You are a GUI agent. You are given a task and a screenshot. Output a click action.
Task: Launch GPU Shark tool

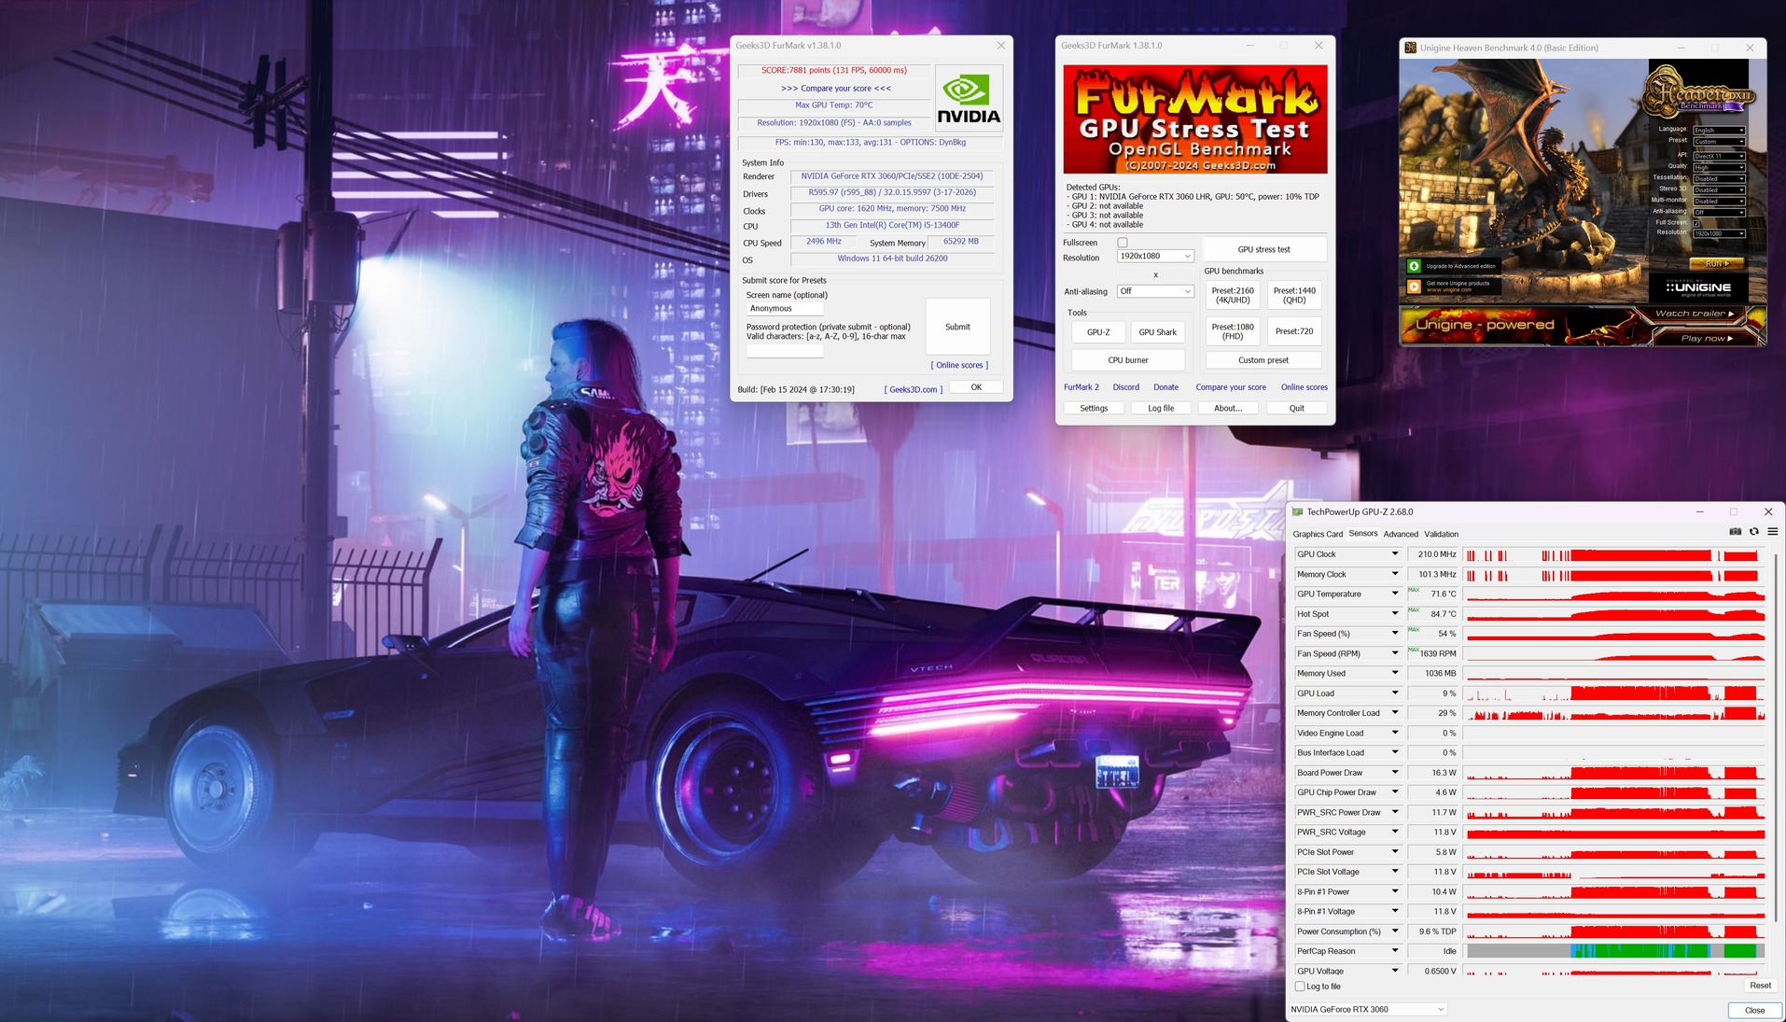tap(1158, 332)
